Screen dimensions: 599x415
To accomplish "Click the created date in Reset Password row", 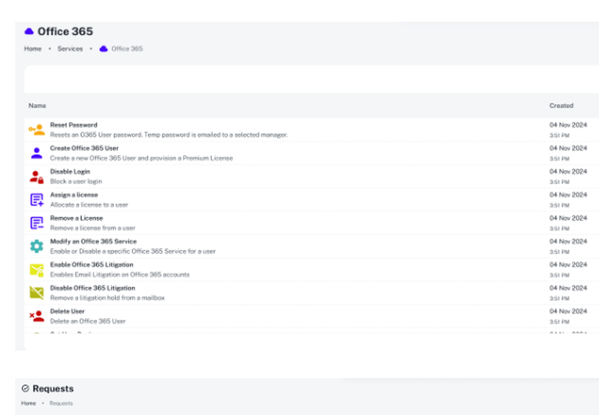I will (x=568, y=125).
